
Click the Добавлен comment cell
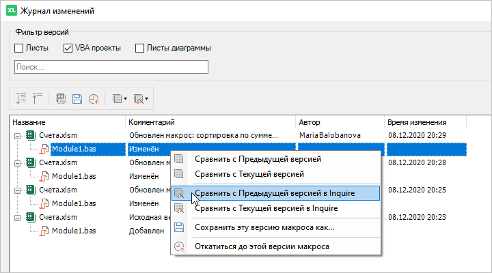point(146,231)
